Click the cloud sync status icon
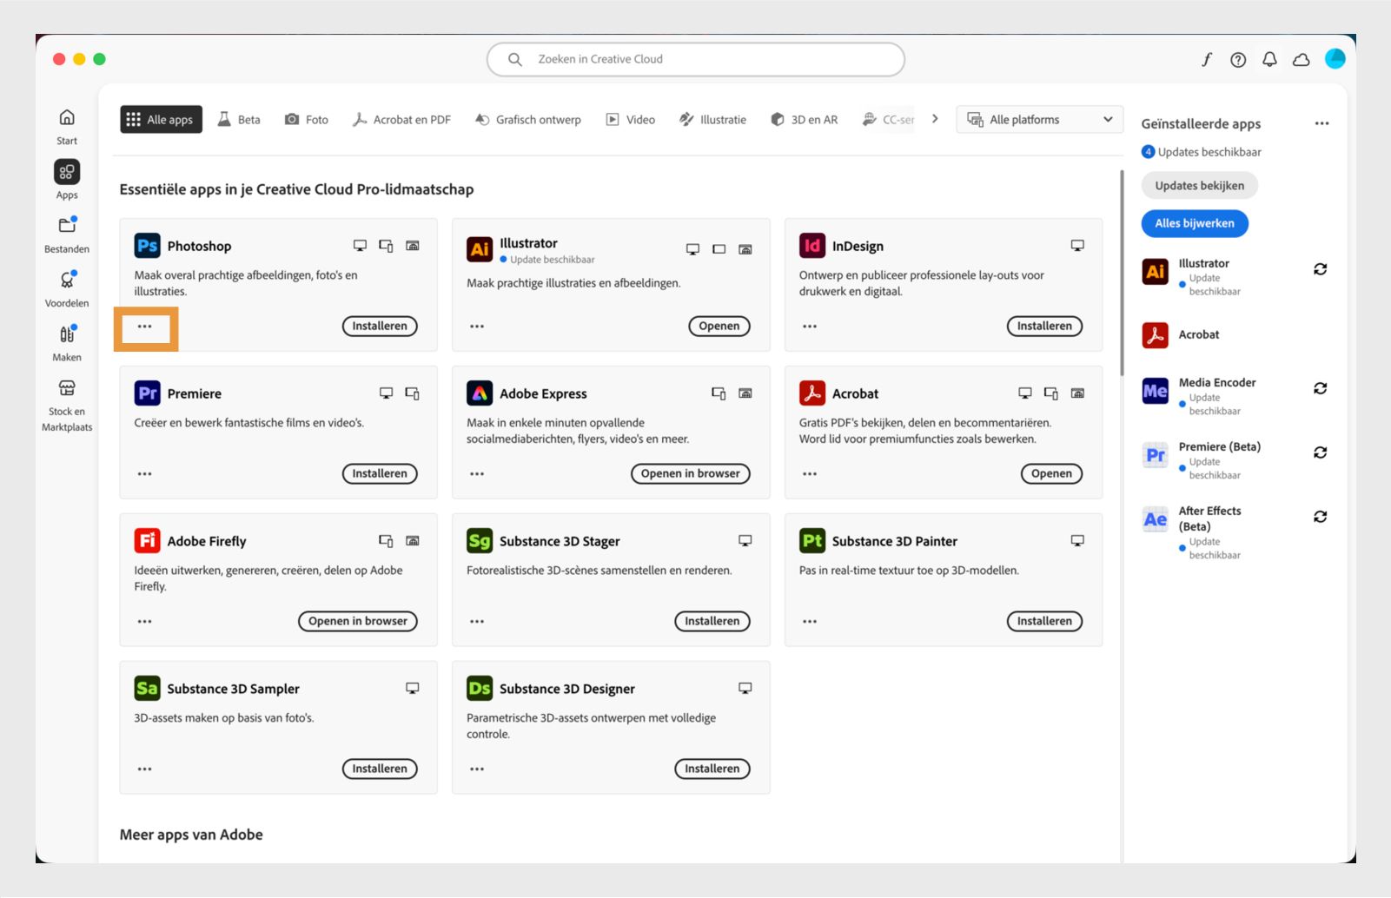Screen dimensions: 1391x898 (1301, 59)
